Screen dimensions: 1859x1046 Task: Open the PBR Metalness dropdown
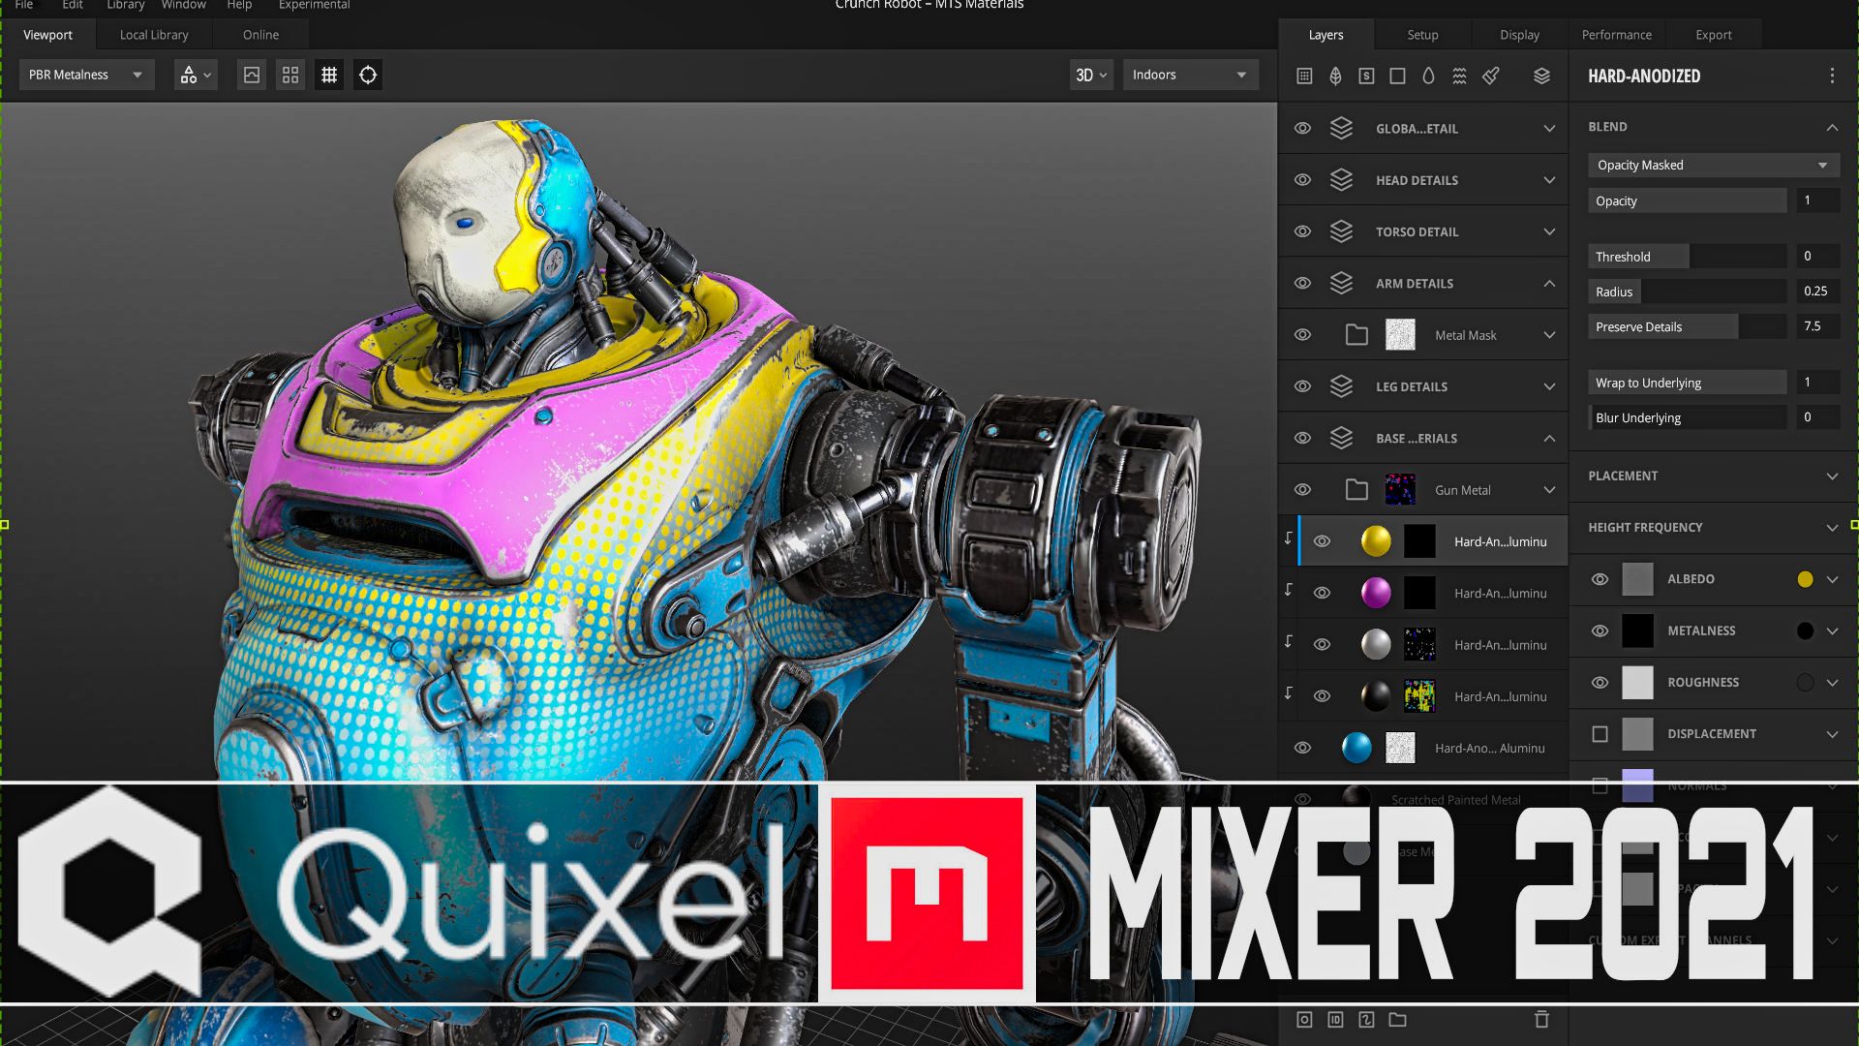tap(85, 75)
